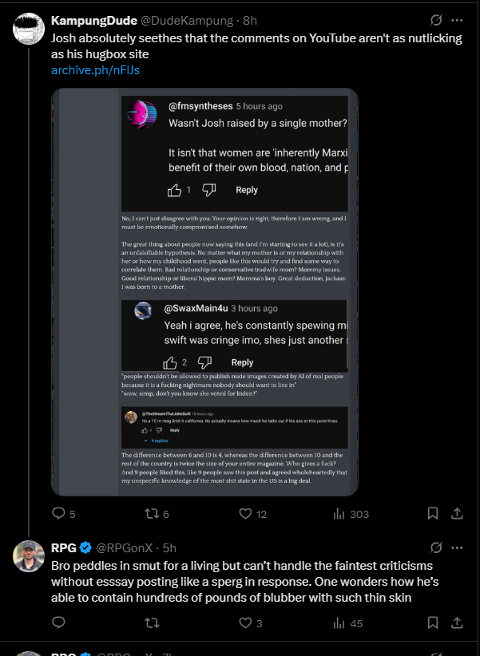
Task: Bookmark RPG's reply
Action: pyautogui.click(x=432, y=622)
